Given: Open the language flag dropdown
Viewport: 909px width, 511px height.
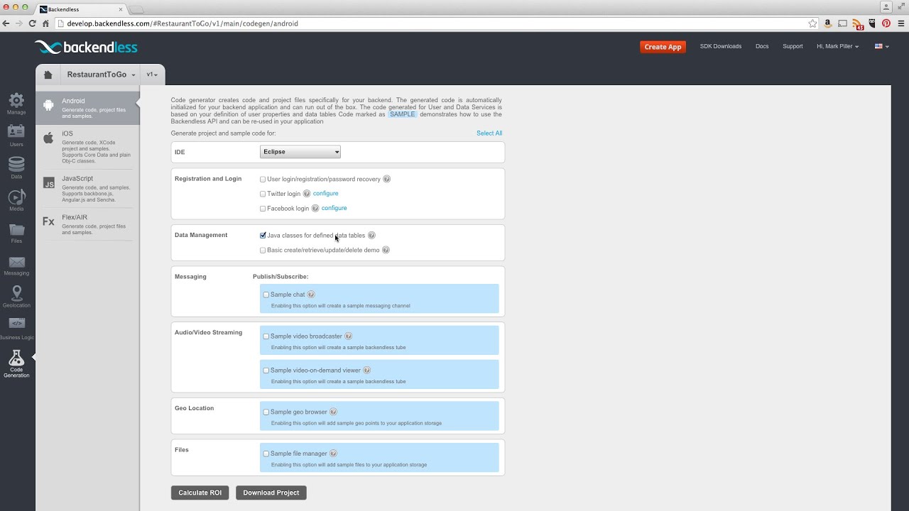Looking at the screenshot, I should (x=881, y=47).
